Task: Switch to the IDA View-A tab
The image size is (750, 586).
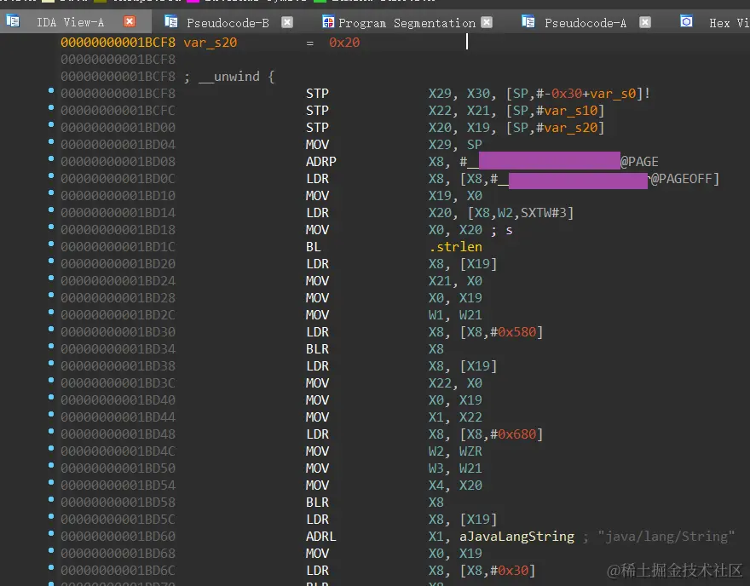Action: 70,22
